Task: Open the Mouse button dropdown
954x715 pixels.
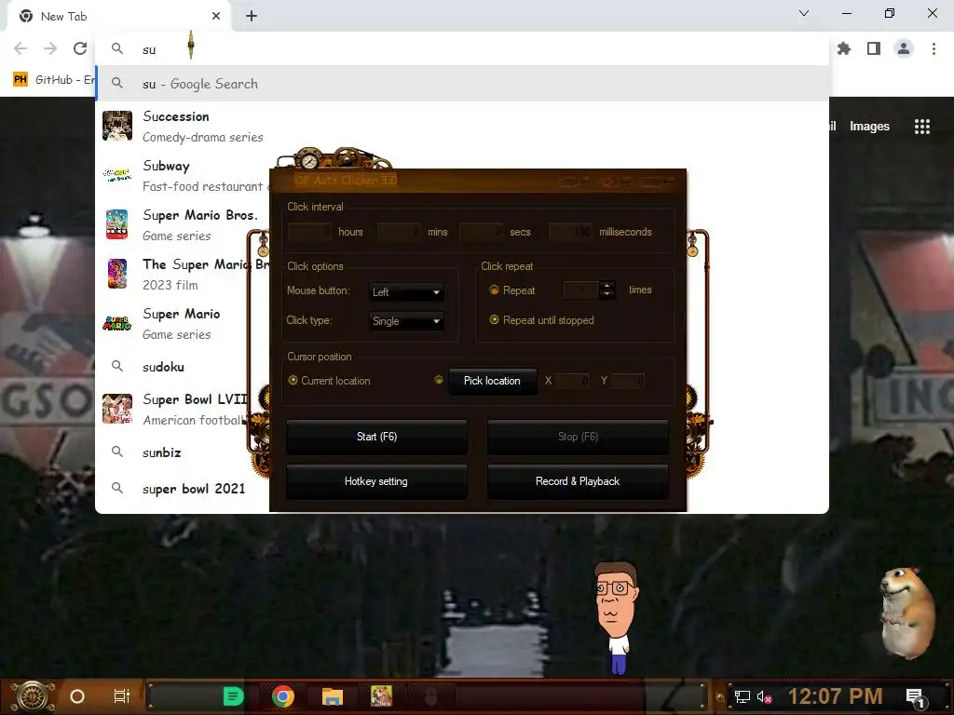Action: (406, 291)
